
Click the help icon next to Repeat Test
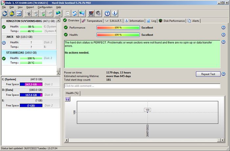(x=223, y=74)
